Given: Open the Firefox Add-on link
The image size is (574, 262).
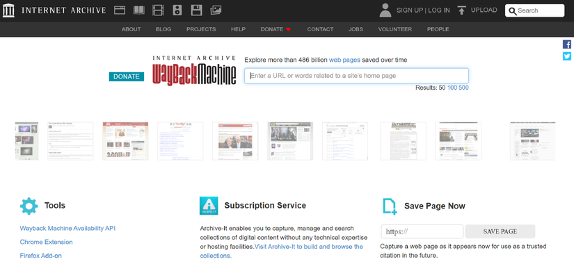Looking at the screenshot, I should point(40,256).
